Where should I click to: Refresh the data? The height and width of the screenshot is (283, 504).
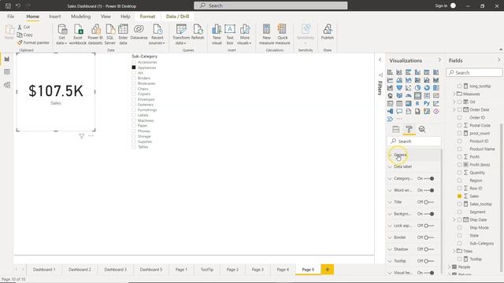point(198,32)
